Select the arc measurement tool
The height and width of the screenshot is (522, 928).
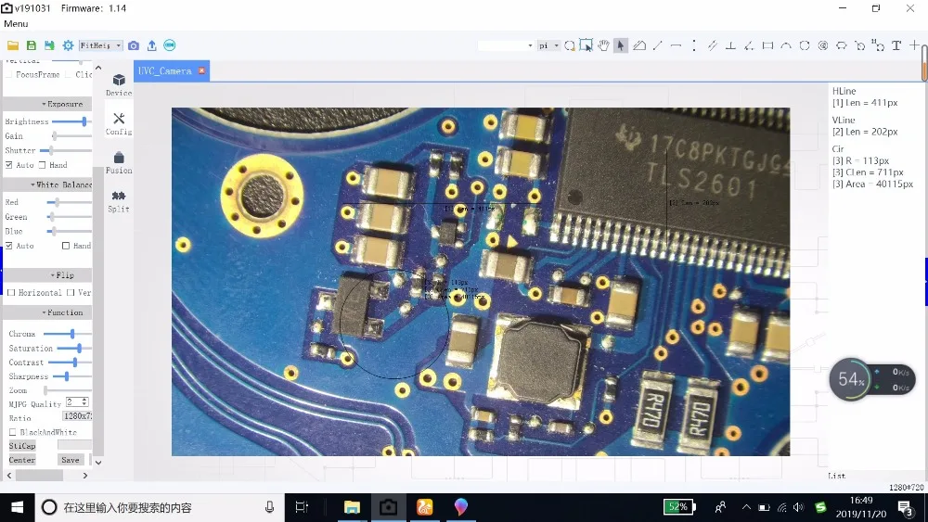[x=786, y=45]
